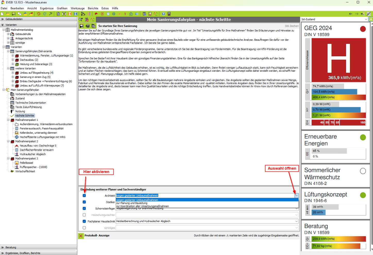Click the orange sigma calculation icon
373x255 pixels.
[x=70, y=14]
